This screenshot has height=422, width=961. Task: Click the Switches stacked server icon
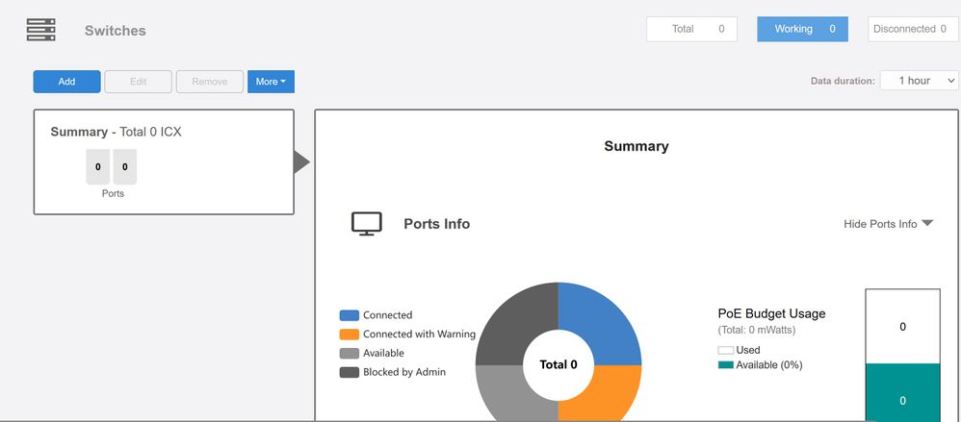(x=39, y=30)
